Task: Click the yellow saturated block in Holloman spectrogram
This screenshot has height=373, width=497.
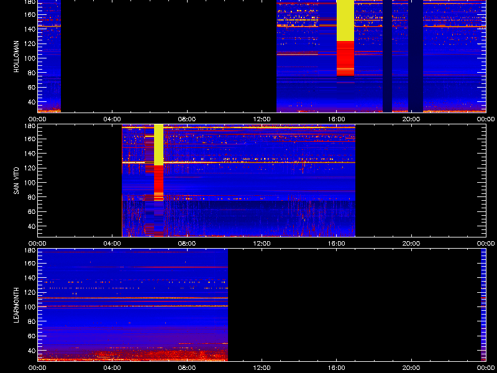Action: [345, 21]
